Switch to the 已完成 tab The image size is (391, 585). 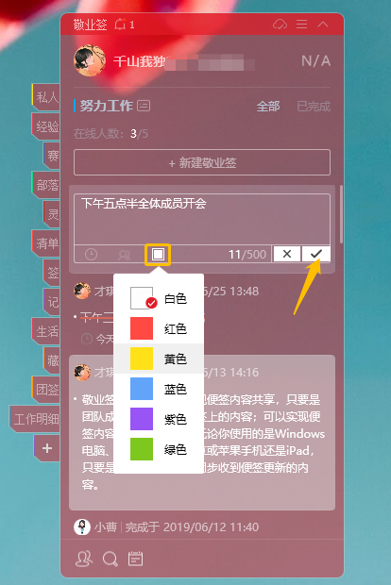314,107
